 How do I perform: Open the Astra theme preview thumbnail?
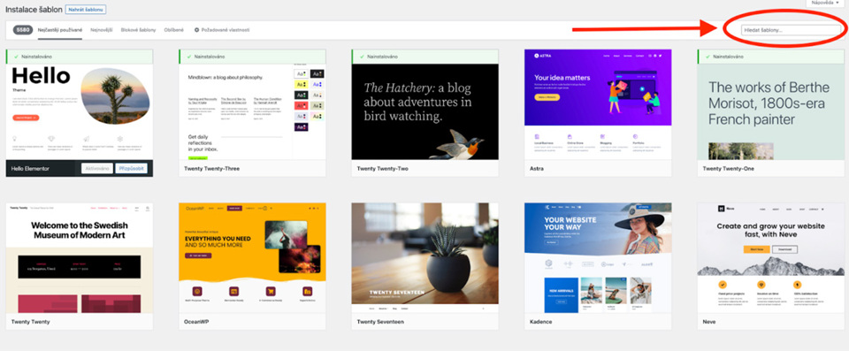click(598, 104)
